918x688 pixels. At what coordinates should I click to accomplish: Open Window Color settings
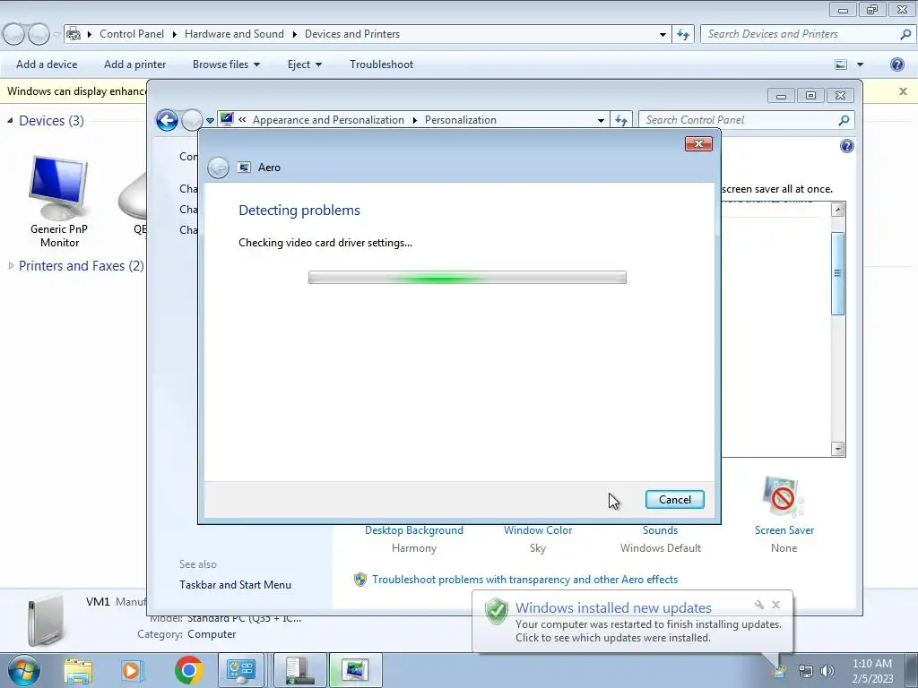pyautogui.click(x=538, y=530)
